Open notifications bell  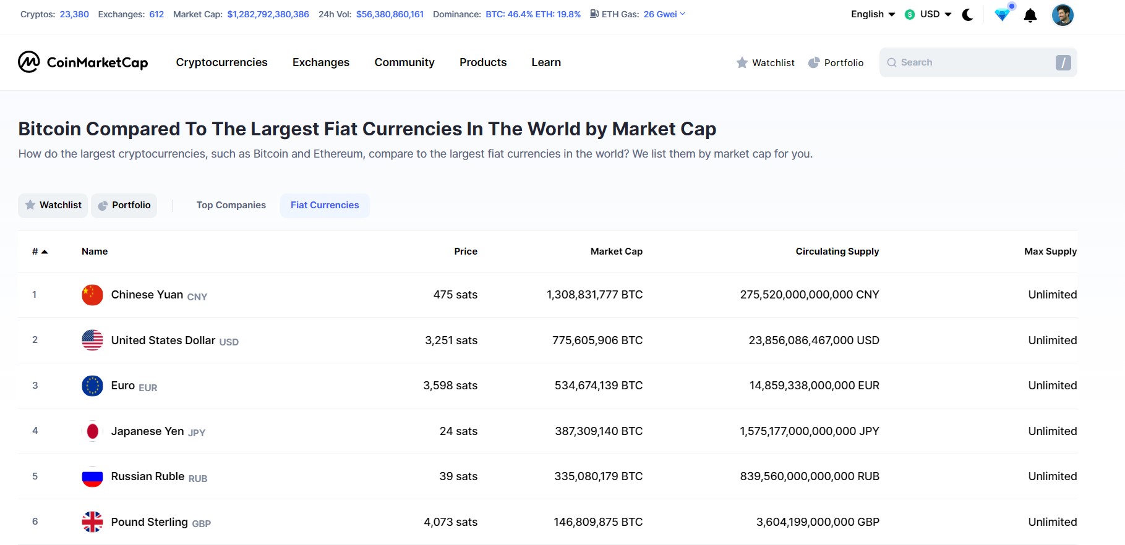[1030, 15]
